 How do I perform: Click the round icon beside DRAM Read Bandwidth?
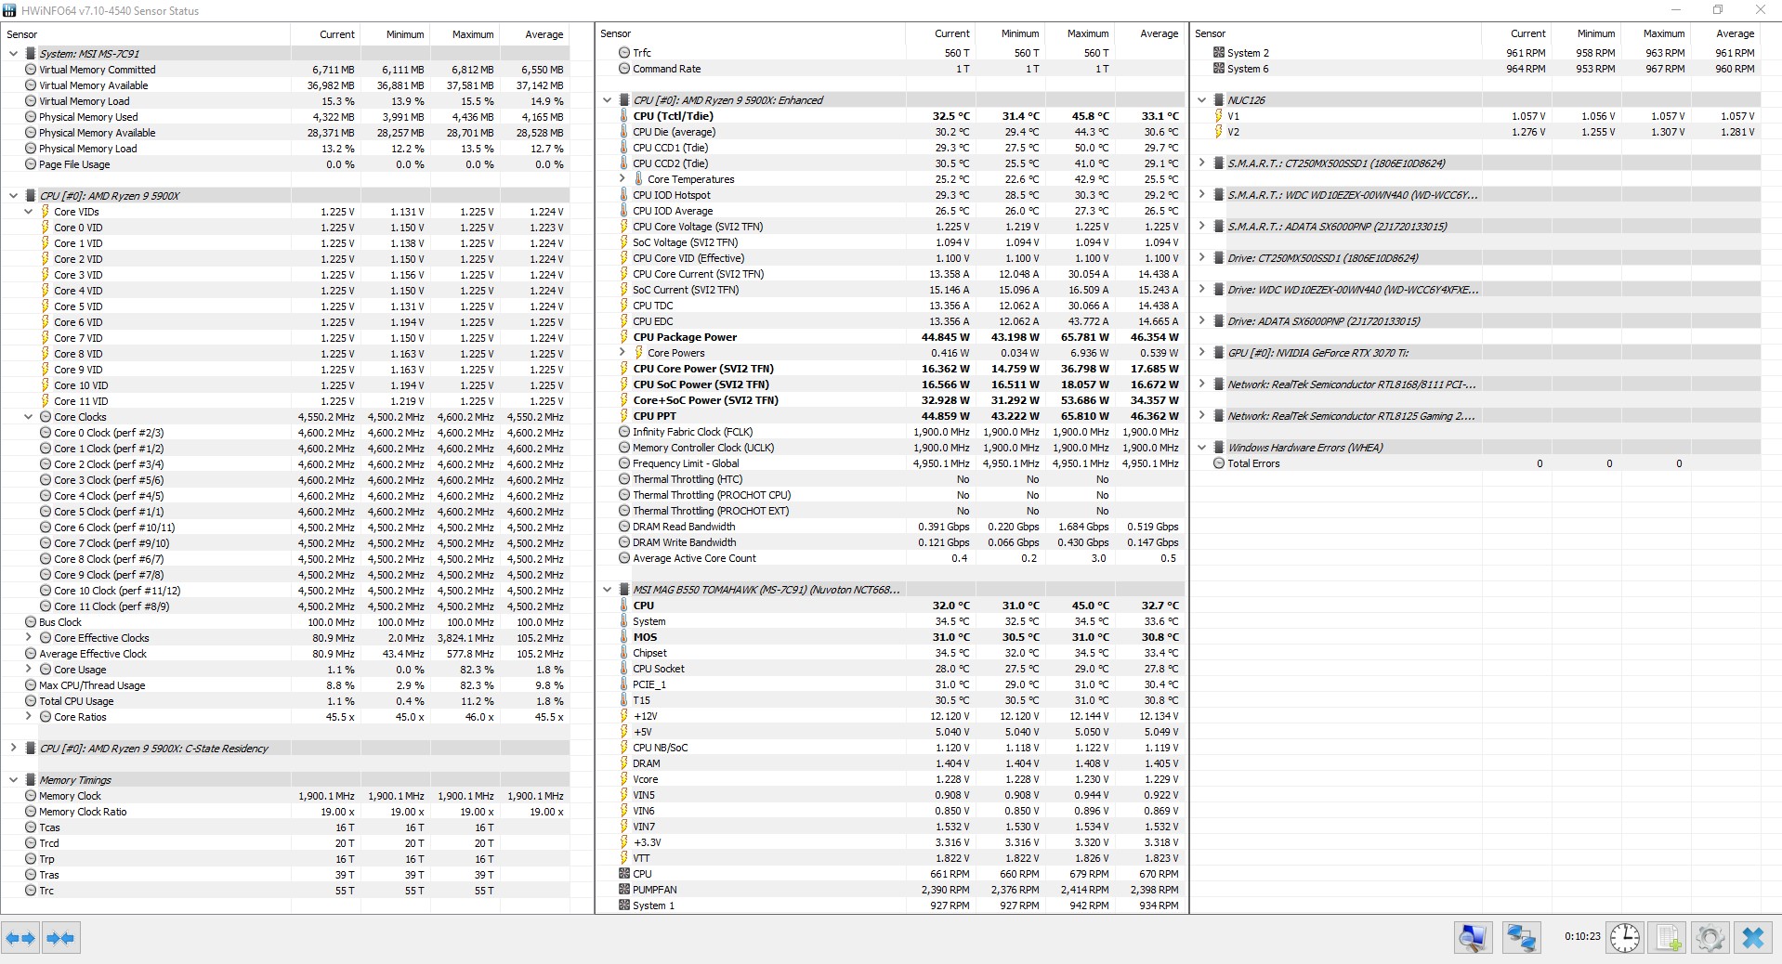tap(624, 527)
